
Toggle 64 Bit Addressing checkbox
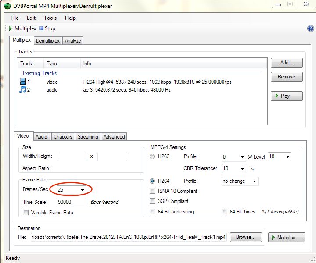[153, 211]
